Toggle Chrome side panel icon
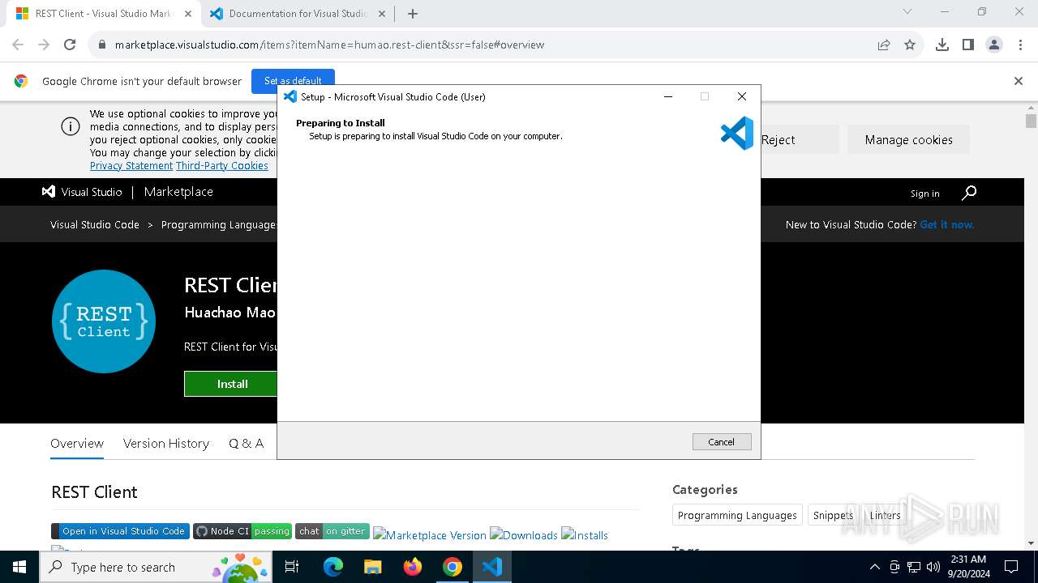1038x583 pixels. point(968,45)
